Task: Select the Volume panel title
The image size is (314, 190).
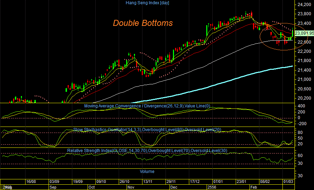Action: point(147,172)
